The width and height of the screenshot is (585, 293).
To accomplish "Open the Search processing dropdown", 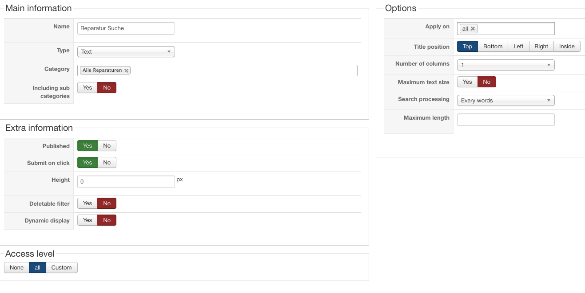I will pyautogui.click(x=505, y=101).
